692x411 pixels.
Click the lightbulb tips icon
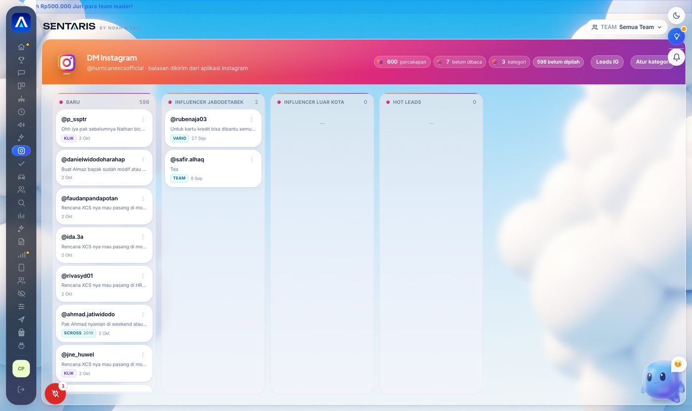[677, 37]
